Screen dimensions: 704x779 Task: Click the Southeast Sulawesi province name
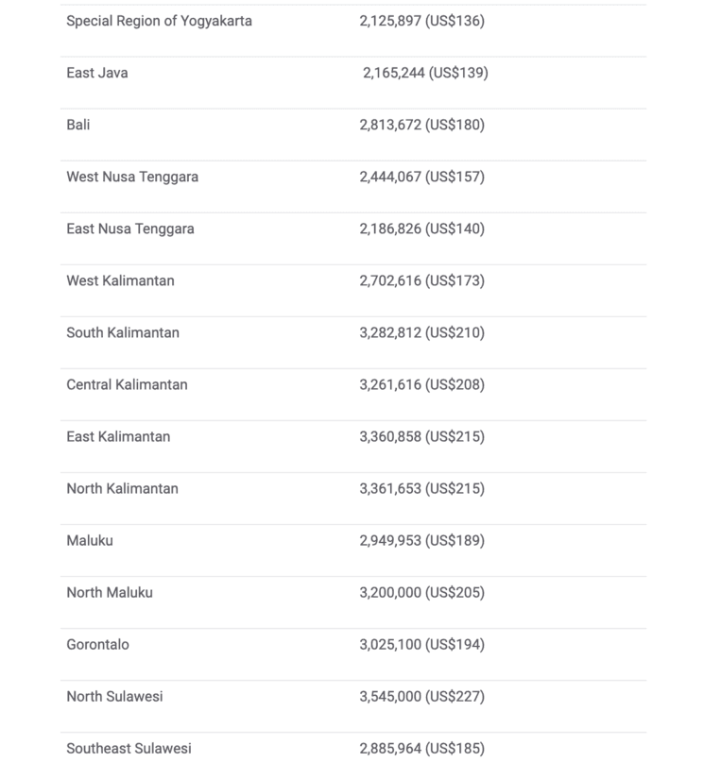[x=129, y=748]
